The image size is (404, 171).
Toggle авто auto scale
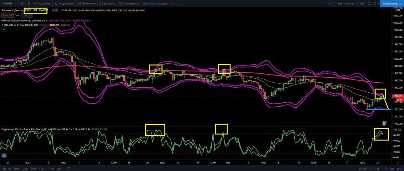399,169
